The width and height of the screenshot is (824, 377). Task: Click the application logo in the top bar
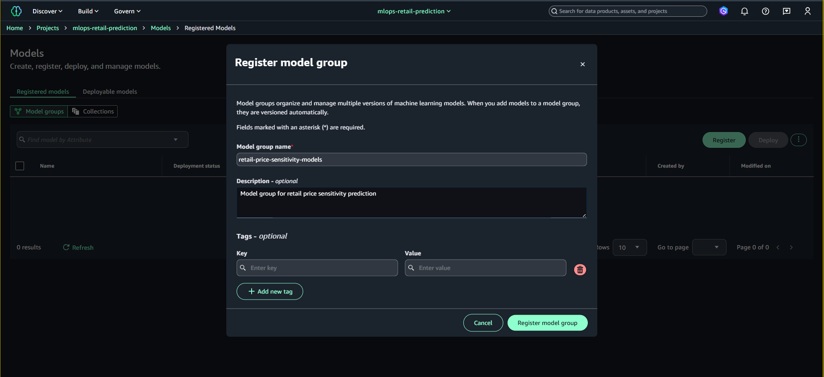16,11
